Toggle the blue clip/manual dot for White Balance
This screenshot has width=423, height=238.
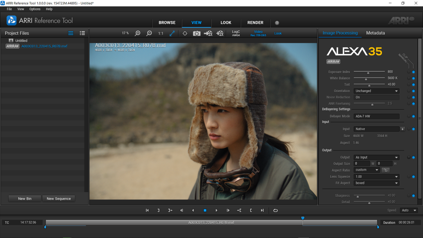click(413, 78)
